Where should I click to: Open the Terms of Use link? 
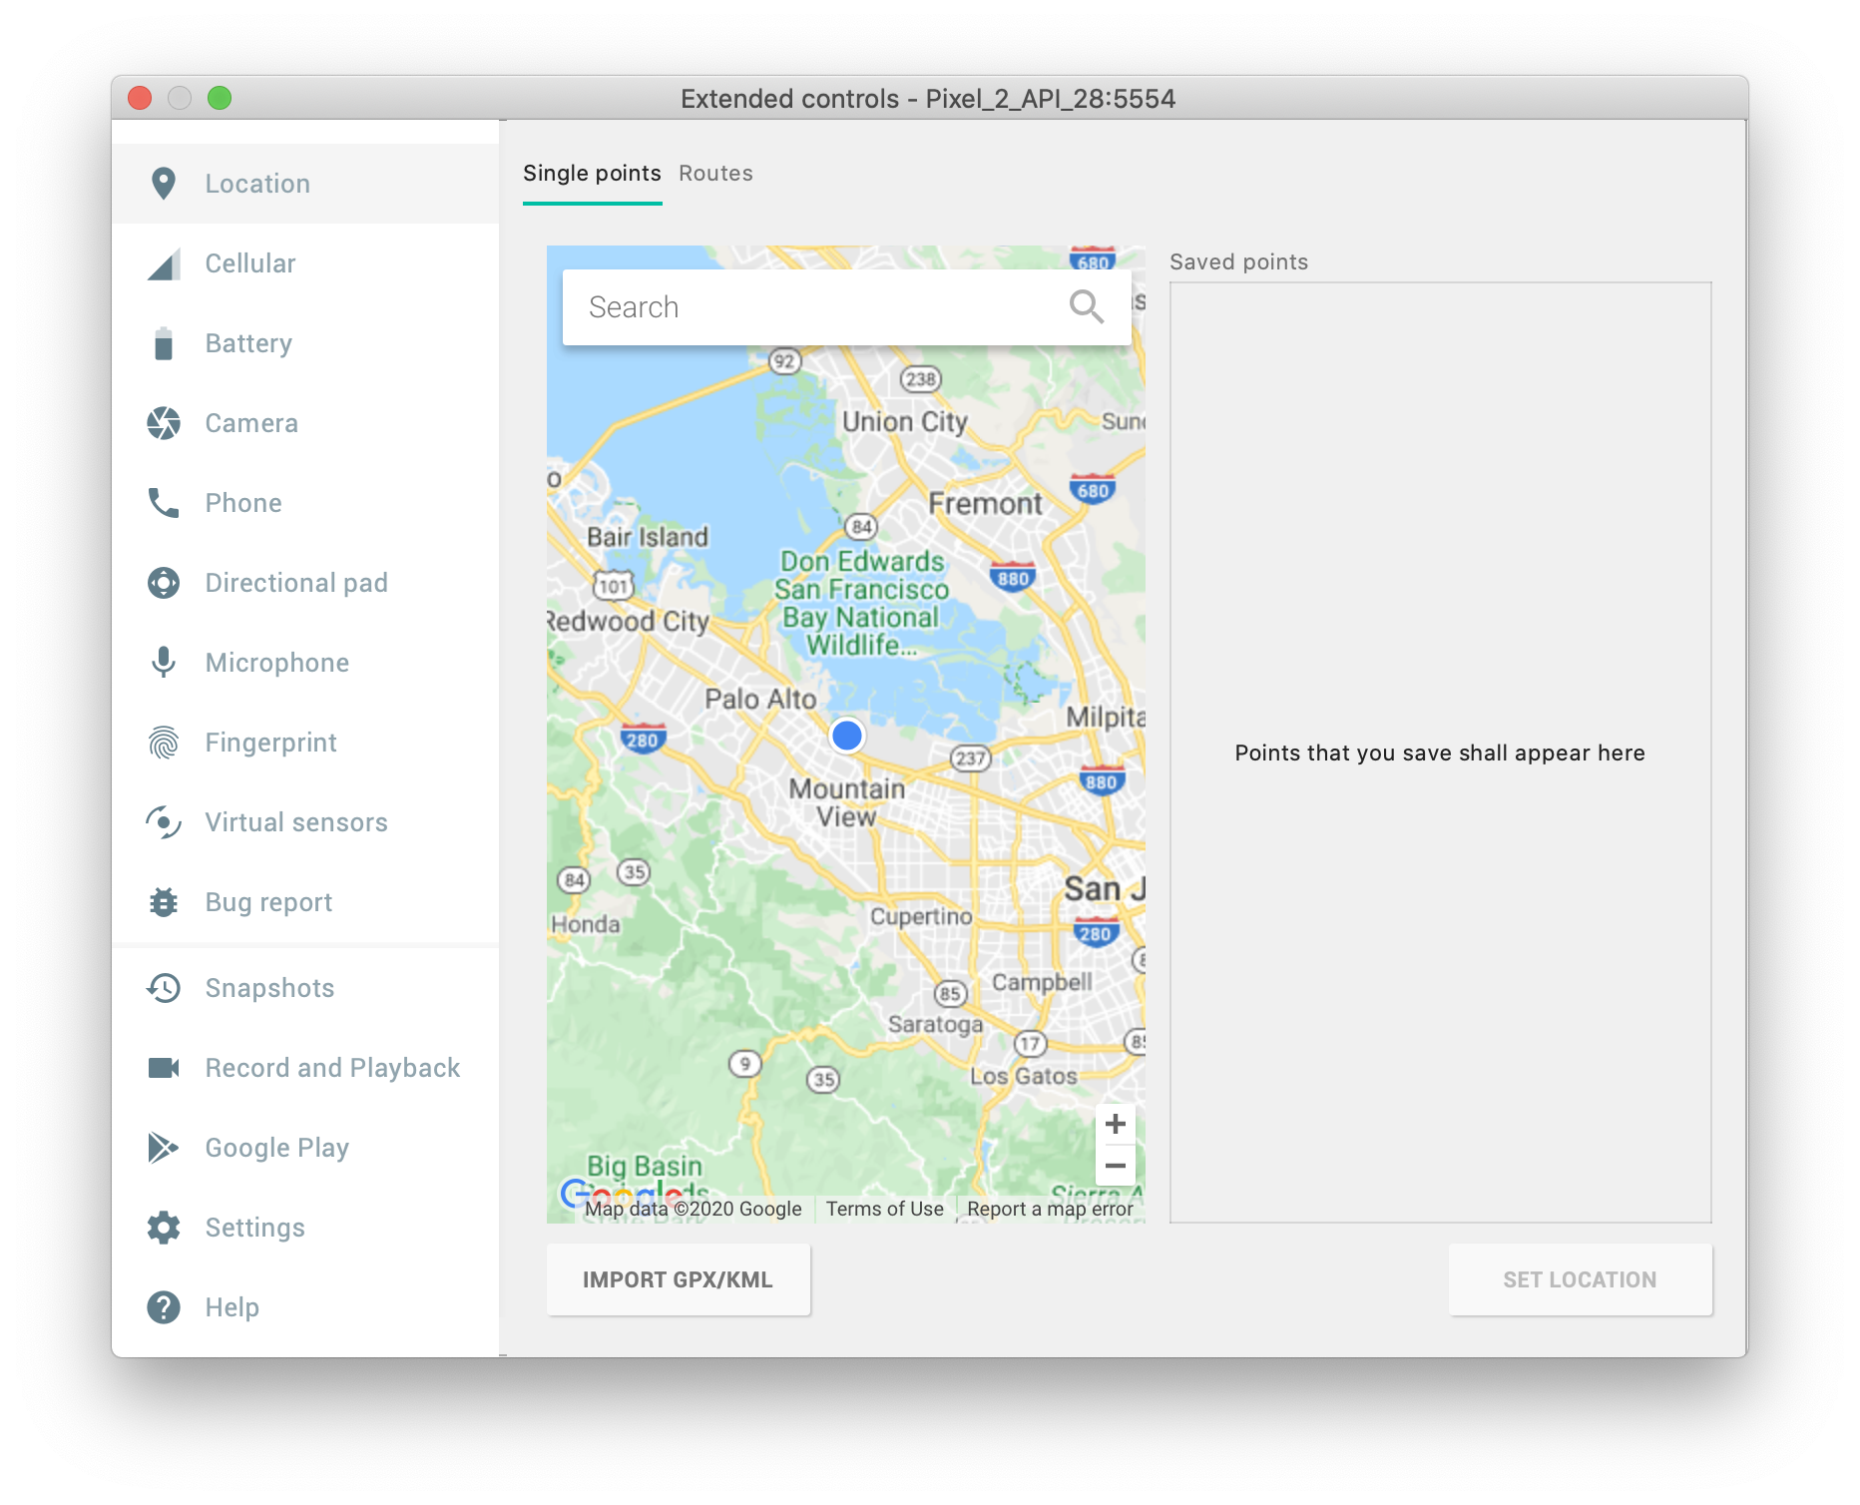point(884,1209)
